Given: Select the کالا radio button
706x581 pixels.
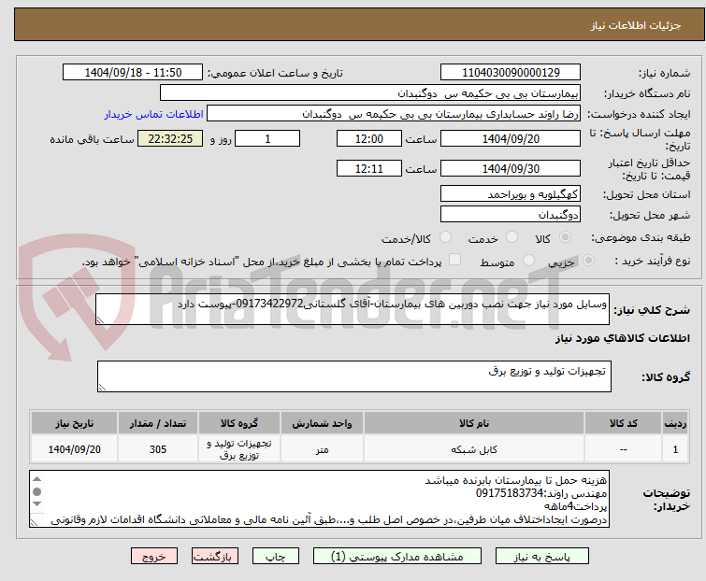Looking at the screenshot, I should (x=565, y=237).
